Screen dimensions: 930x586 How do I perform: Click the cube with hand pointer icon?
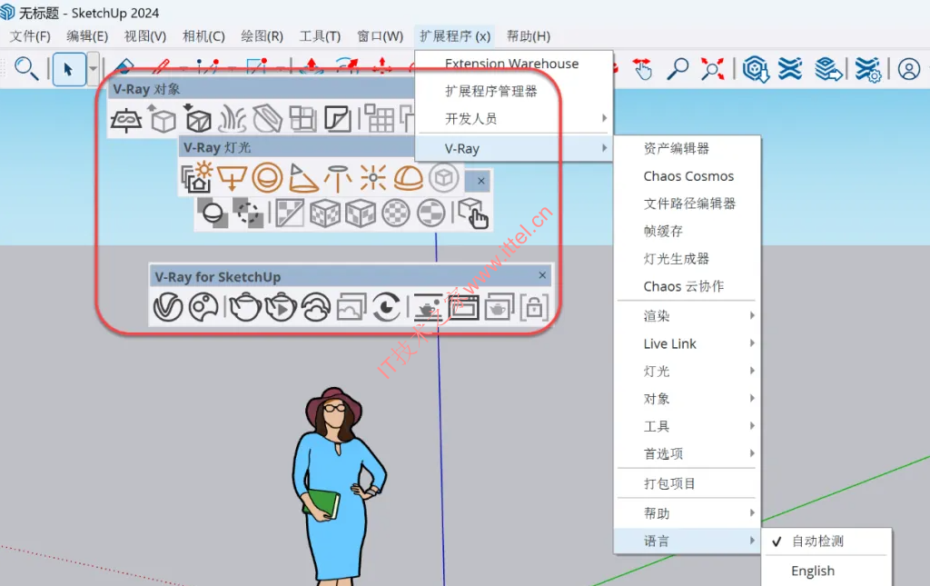473,213
